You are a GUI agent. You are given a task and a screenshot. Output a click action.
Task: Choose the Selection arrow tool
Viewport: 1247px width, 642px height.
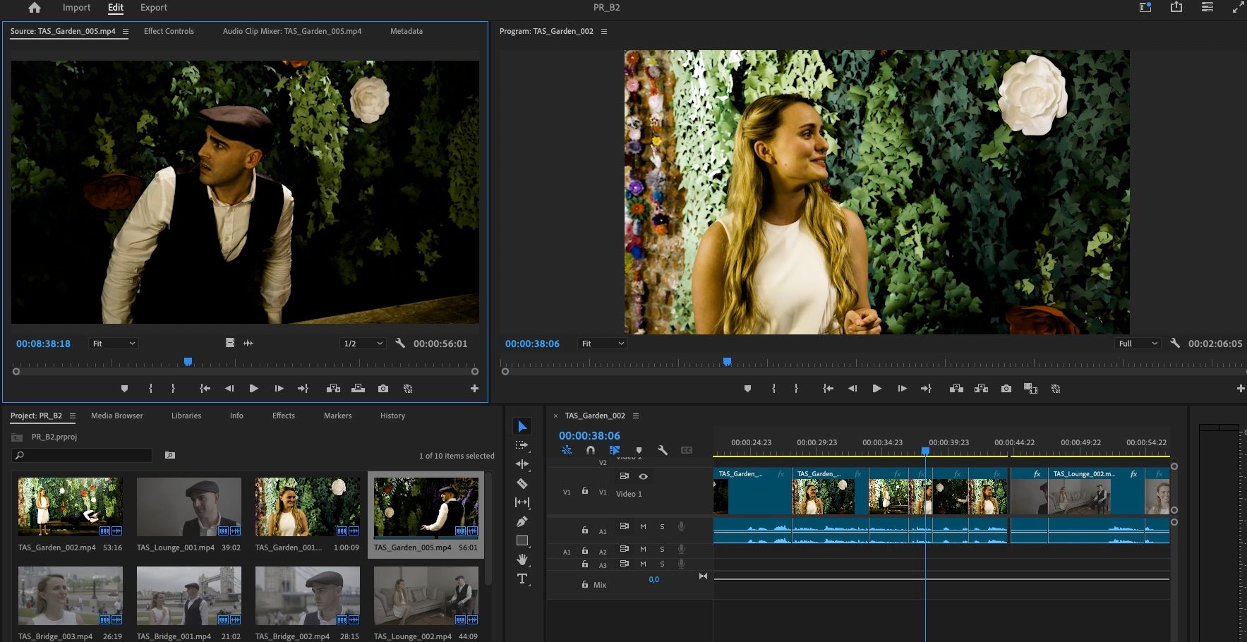pos(522,426)
